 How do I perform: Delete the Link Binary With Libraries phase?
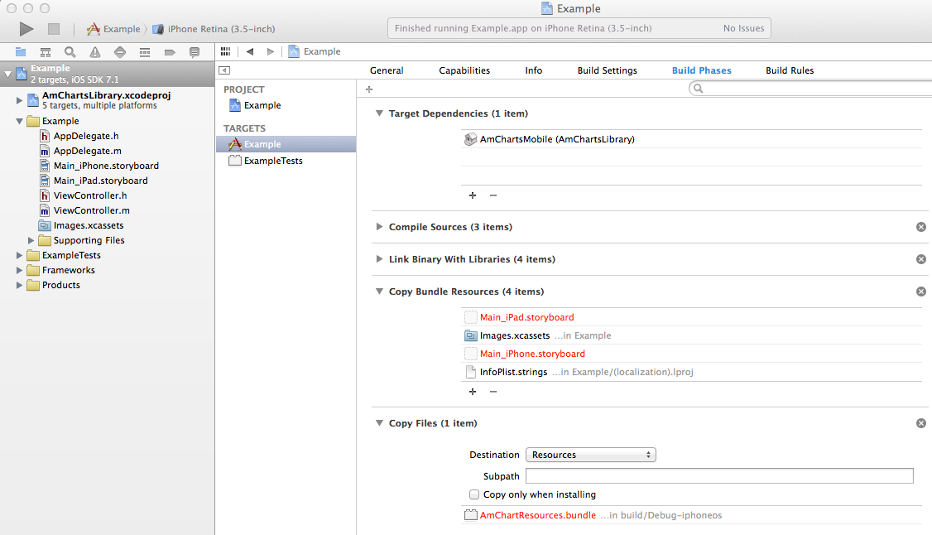921,259
